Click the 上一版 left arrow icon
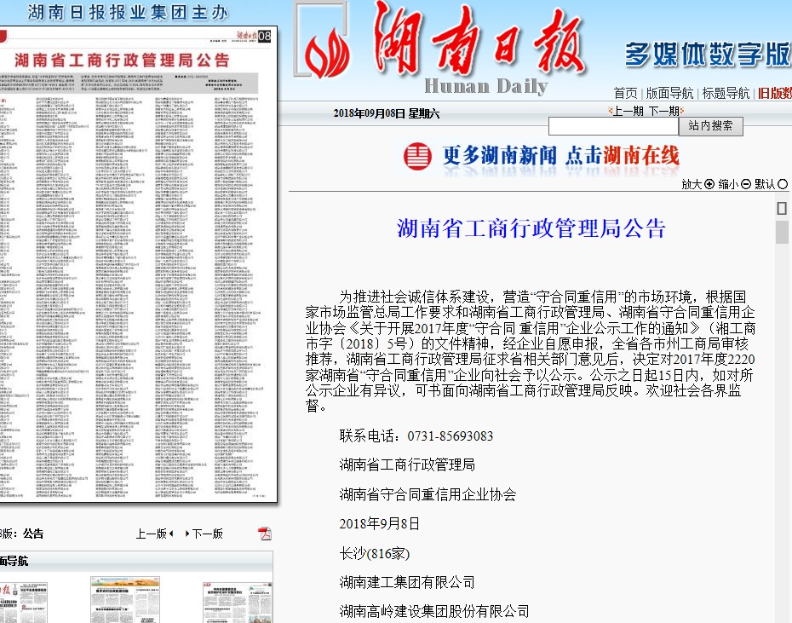 point(171,534)
